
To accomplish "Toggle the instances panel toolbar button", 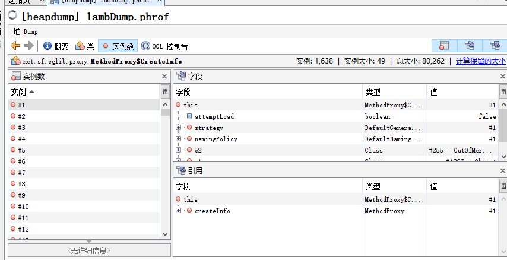I will point(444,46).
